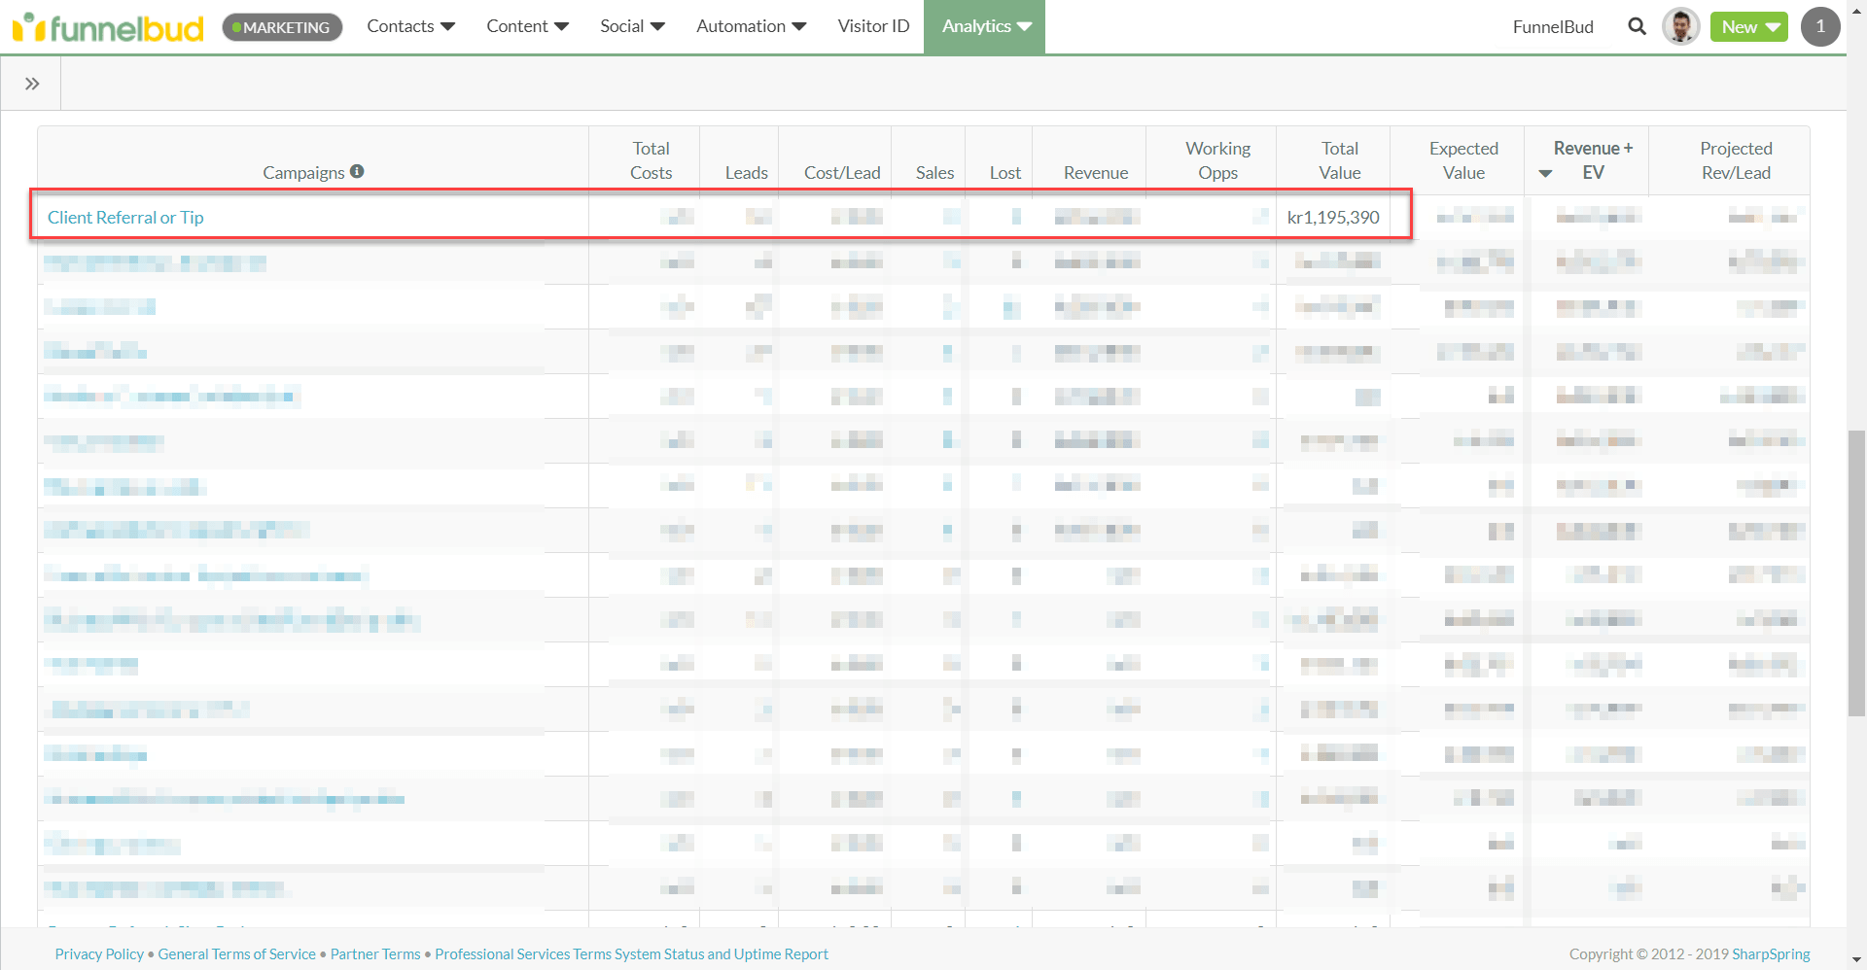Open the search magnifier icon
This screenshot has height=970, width=1867.
(1637, 27)
